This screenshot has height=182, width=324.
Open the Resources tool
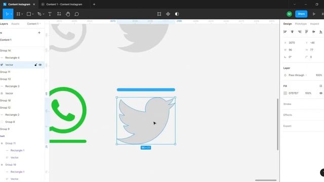click(x=59, y=14)
